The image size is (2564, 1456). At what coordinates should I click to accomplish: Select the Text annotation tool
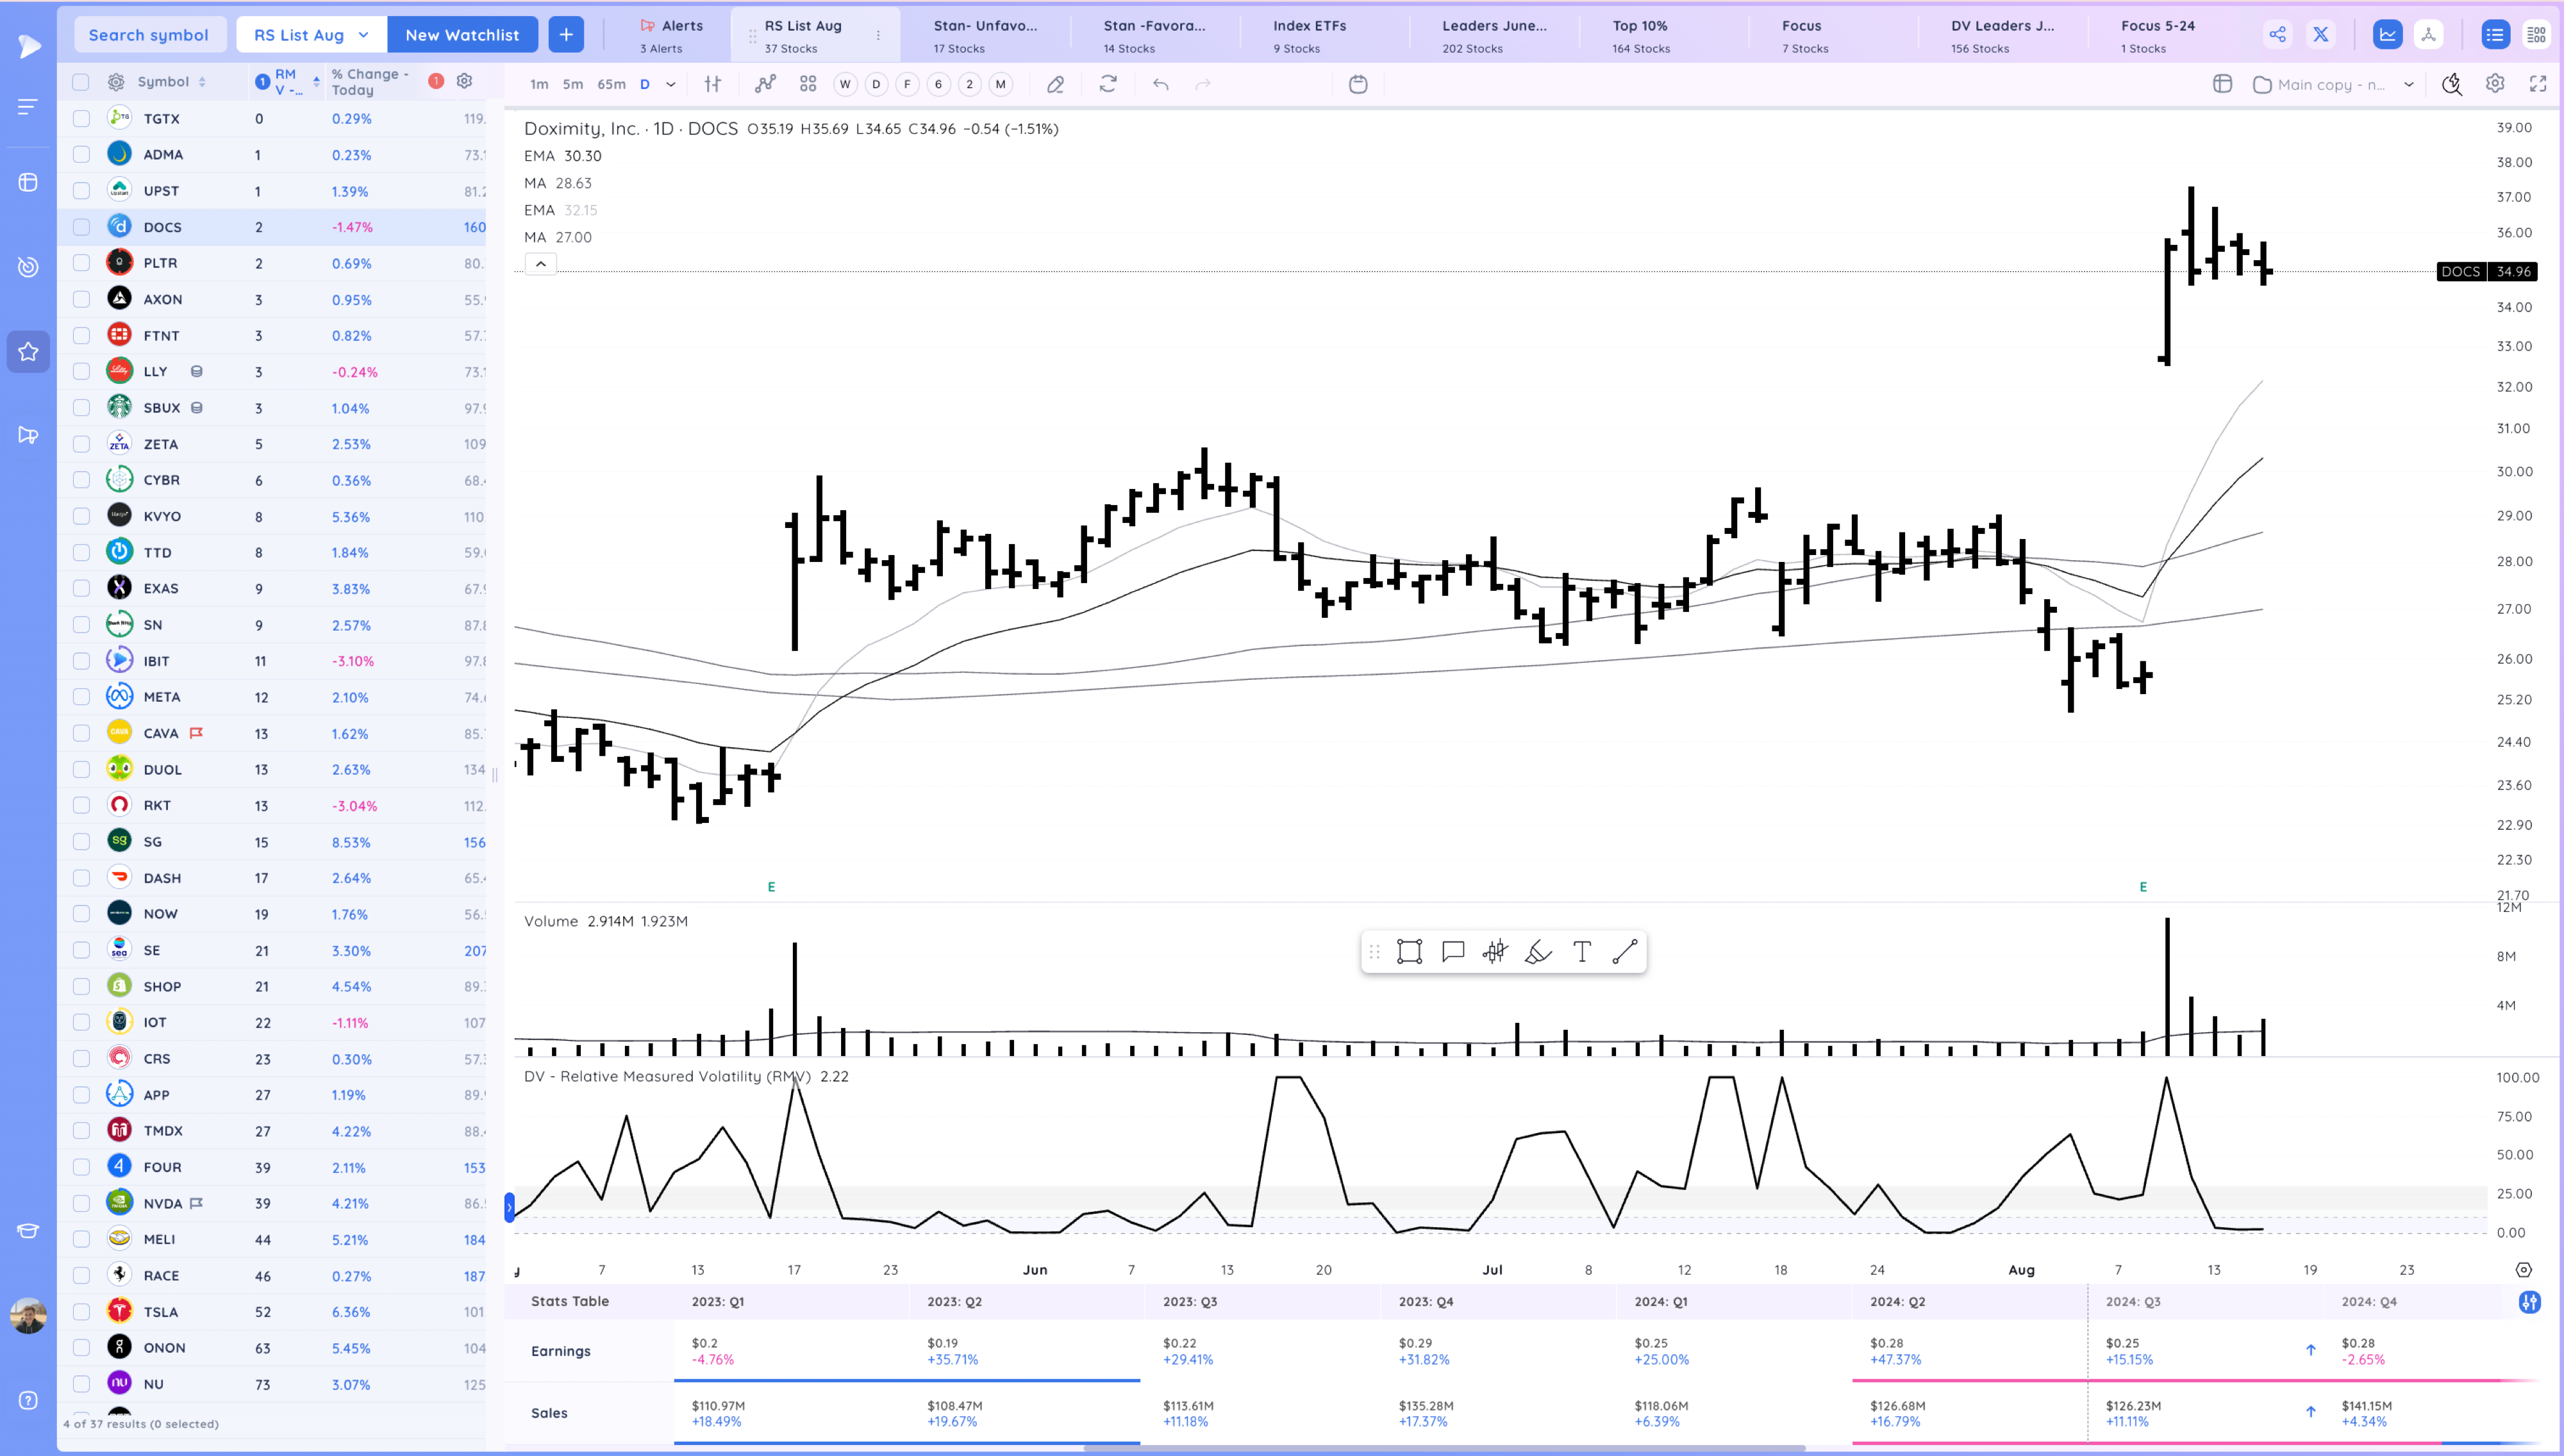coord(1581,951)
